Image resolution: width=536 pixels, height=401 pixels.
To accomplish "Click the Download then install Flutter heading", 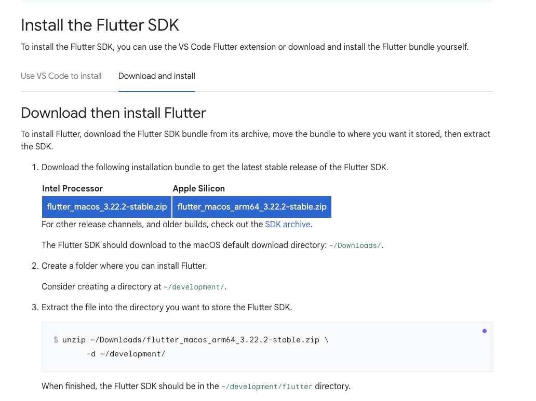I will click(x=114, y=113).
